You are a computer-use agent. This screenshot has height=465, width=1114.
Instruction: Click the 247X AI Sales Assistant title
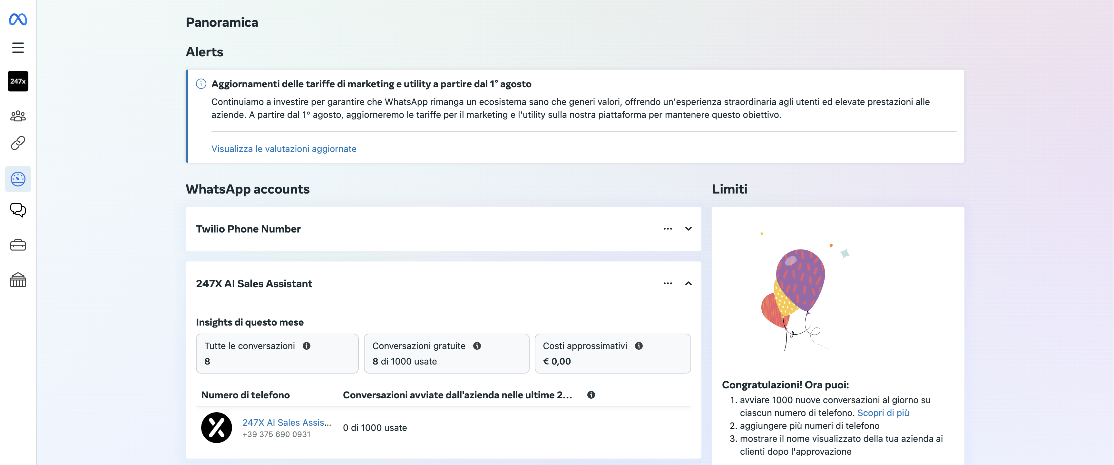click(x=254, y=284)
